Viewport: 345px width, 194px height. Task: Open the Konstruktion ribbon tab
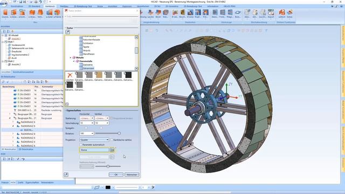(x=17, y=6)
